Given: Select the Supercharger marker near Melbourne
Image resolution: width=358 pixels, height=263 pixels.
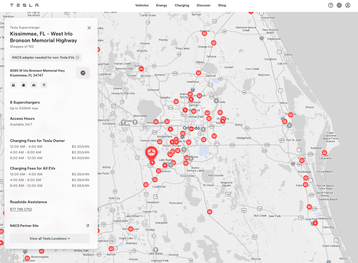Looking at the screenshot, I should click(x=315, y=223).
